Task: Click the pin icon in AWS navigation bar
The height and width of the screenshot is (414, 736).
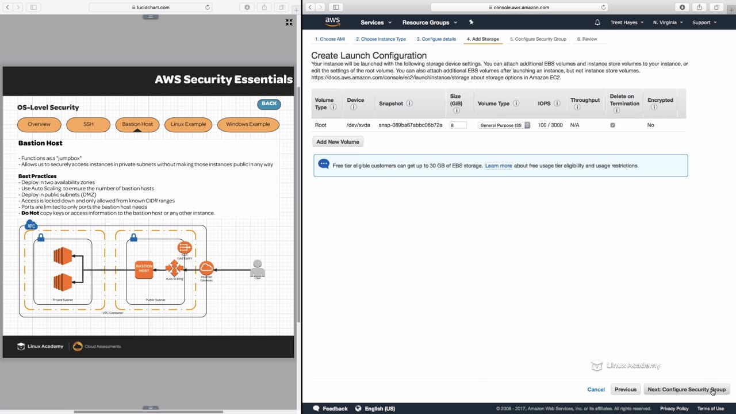Action: tap(471, 22)
